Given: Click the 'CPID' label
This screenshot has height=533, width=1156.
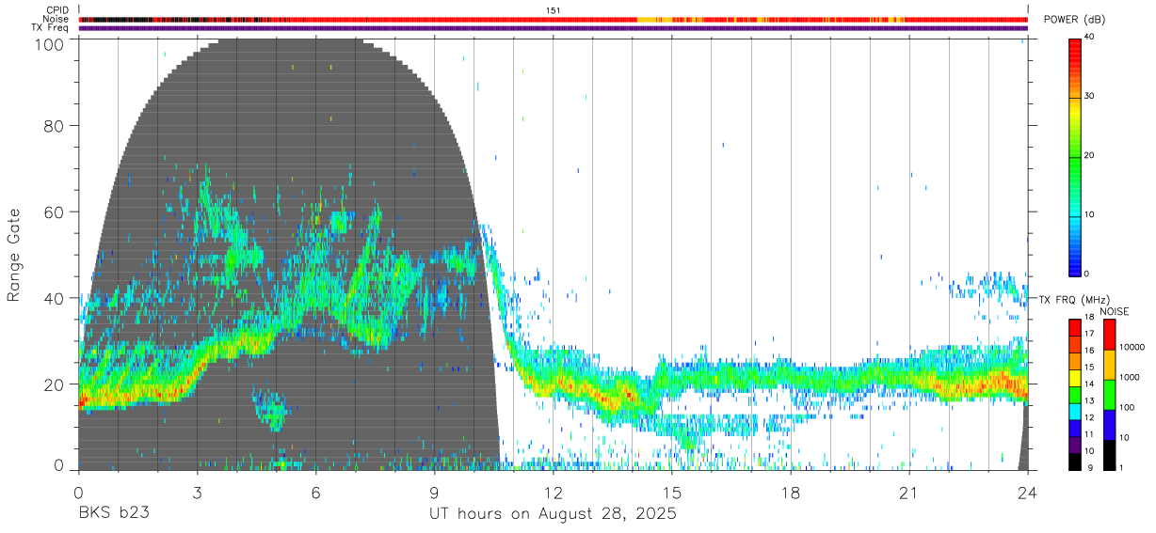Looking at the screenshot, I should coord(59,10).
